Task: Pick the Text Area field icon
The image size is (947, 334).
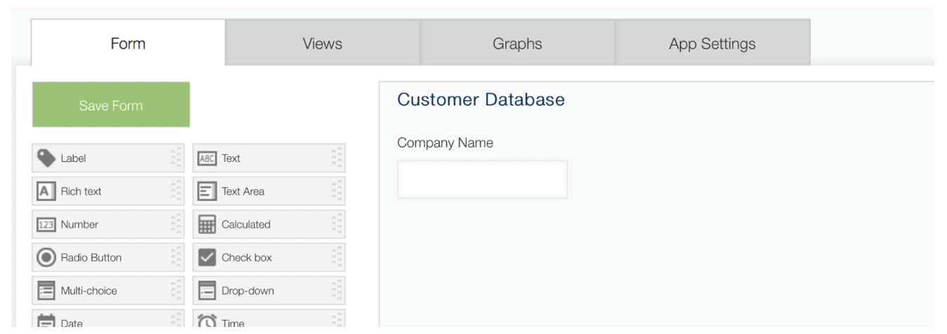Action: (x=207, y=191)
